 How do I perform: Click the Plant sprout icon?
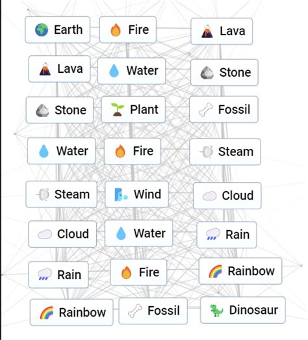click(x=117, y=109)
